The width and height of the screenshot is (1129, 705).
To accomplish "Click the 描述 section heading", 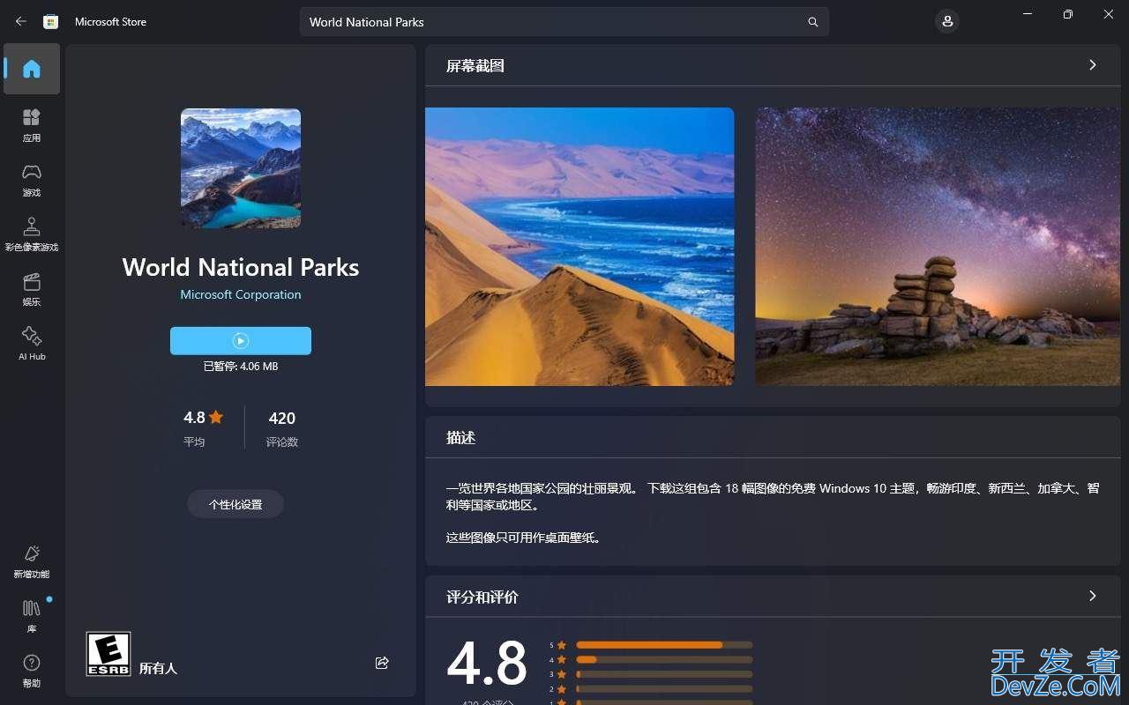I will click(460, 437).
